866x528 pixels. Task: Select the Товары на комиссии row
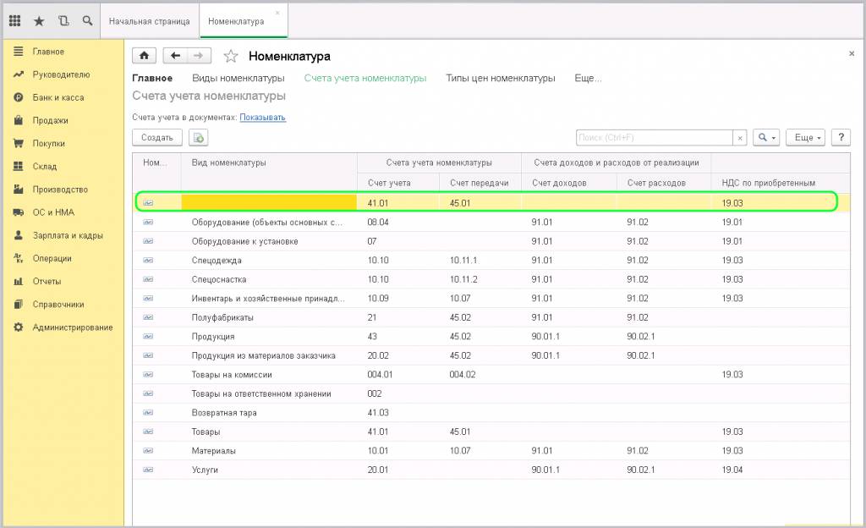coord(491,375)
